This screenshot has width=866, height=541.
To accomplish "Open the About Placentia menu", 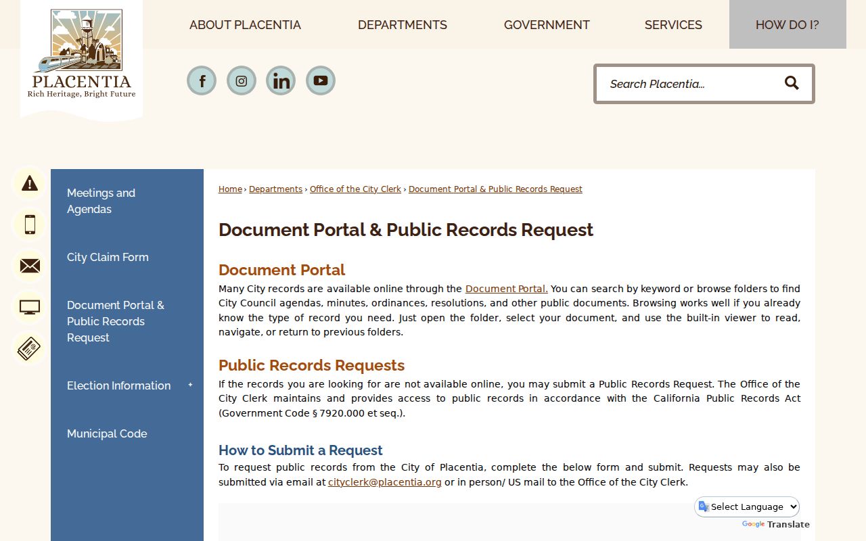I will [245, 25].
